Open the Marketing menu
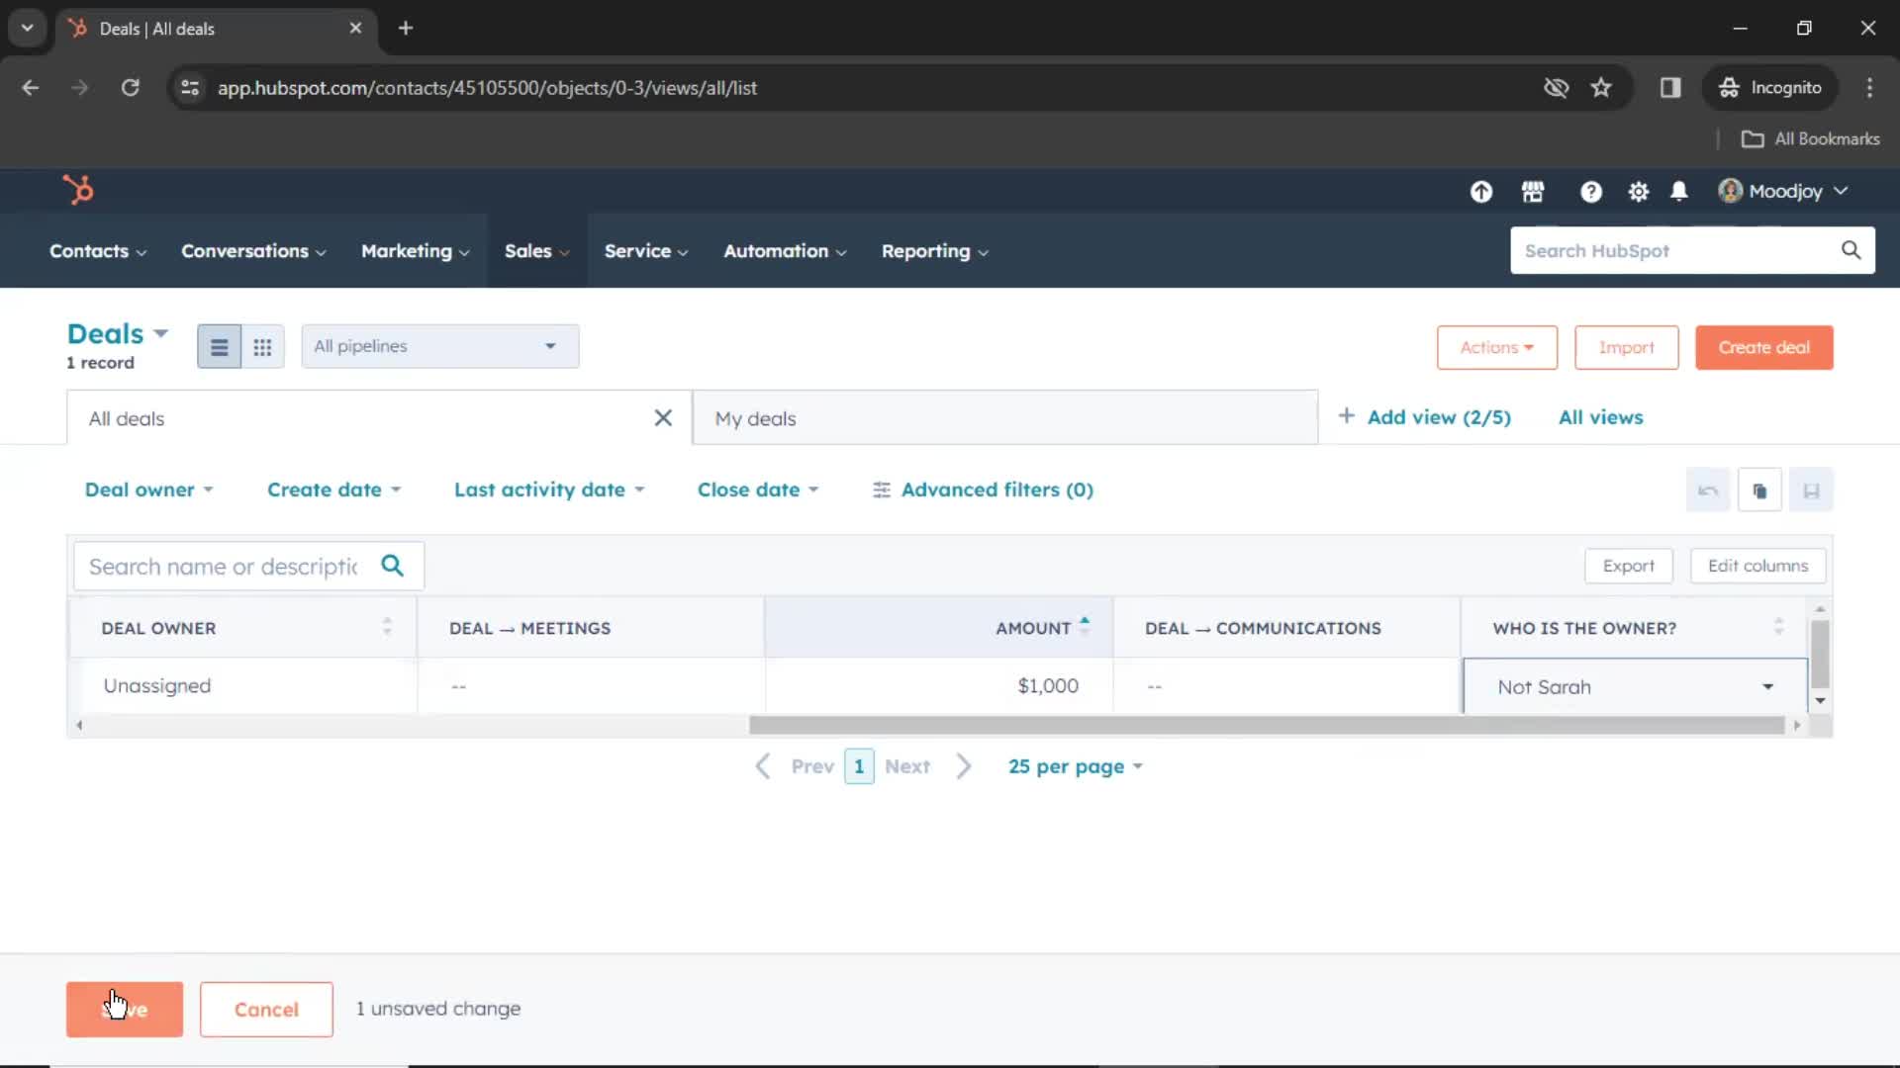Viewport: 1900px width, 1068px height. [x=415, y=251]
